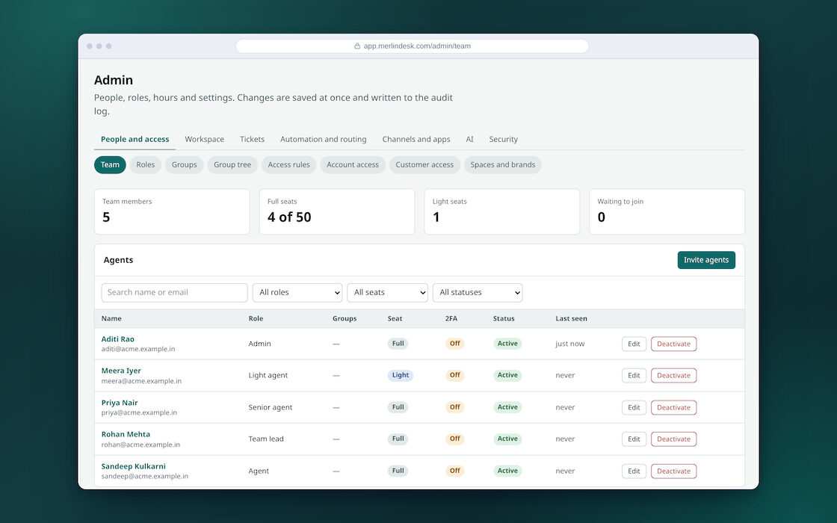Screen dimensions: 837x523
Task: Edit Sandeep Kulkarni's account
Action: point(634,471)
